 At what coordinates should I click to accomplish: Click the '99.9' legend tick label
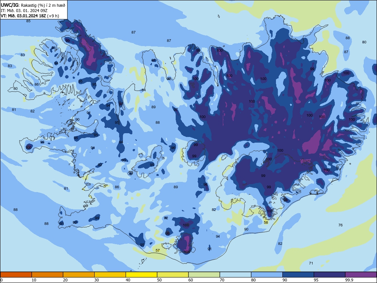[349, 280]
